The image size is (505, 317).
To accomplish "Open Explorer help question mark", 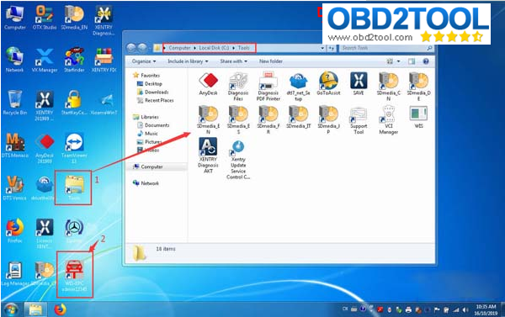I will point(426,61).
